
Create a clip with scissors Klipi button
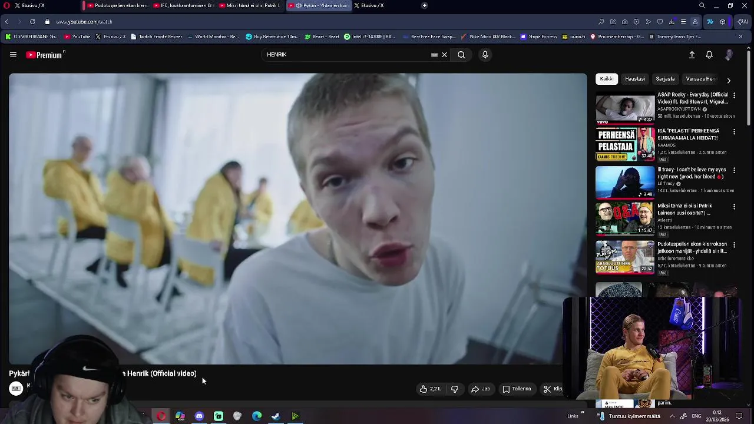click(553, 389)
